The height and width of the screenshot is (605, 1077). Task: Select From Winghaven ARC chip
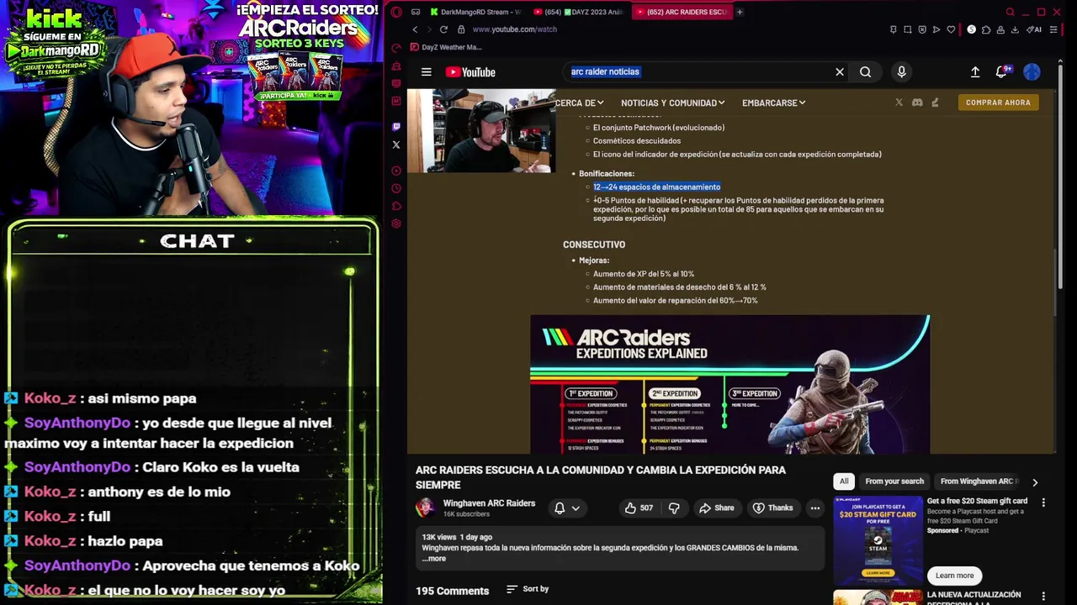pos(979,481)
